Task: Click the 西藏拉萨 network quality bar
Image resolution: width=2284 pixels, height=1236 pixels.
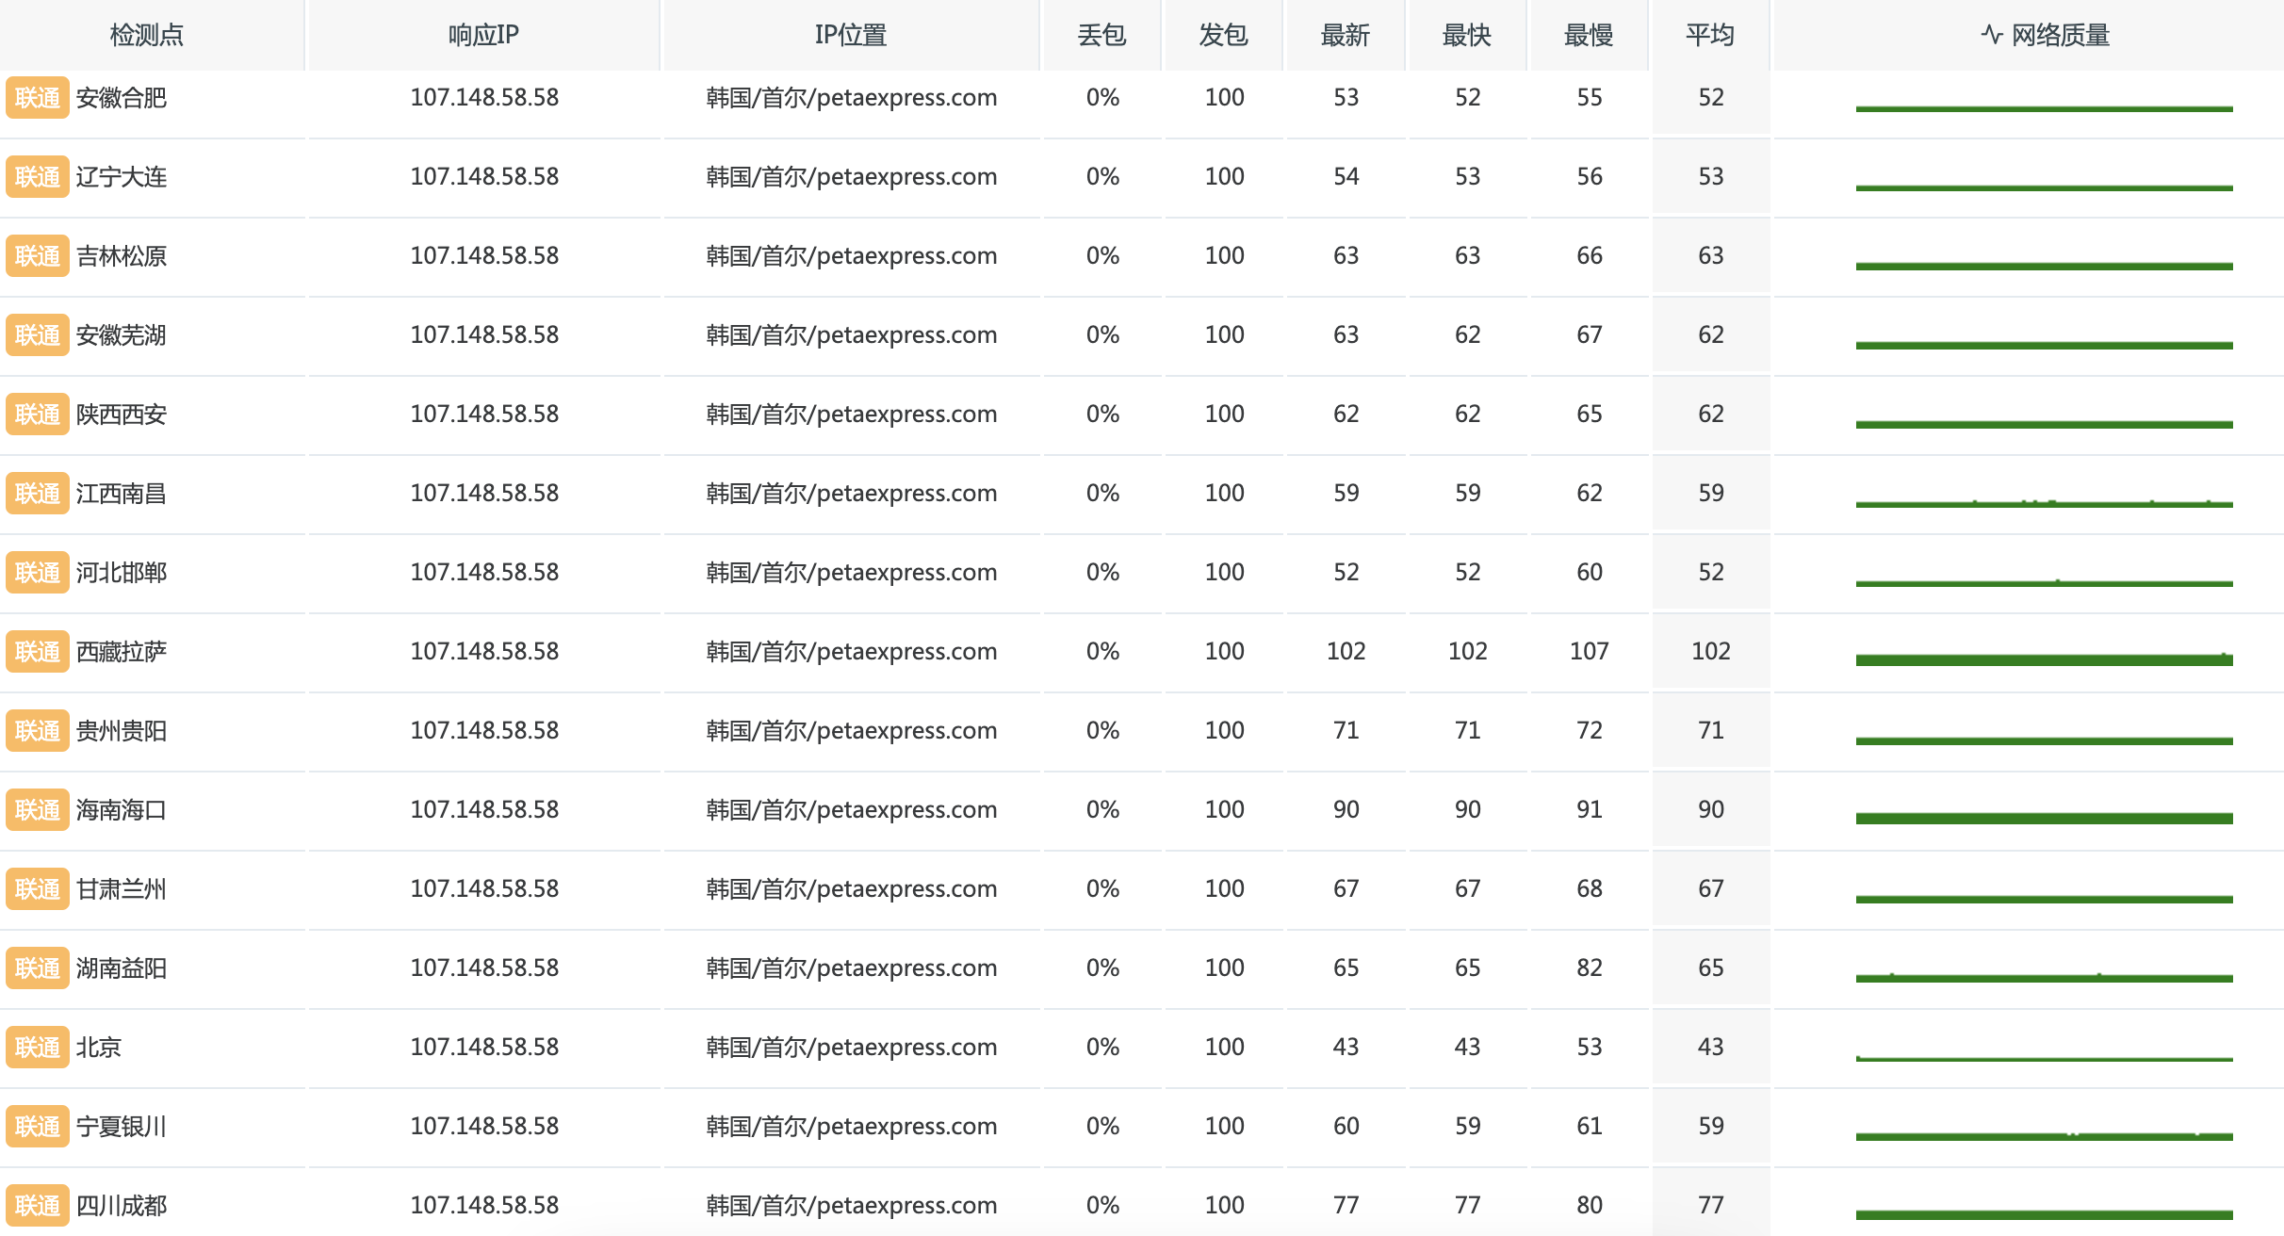Action: pyautogui.click(x=2044, y=659)
